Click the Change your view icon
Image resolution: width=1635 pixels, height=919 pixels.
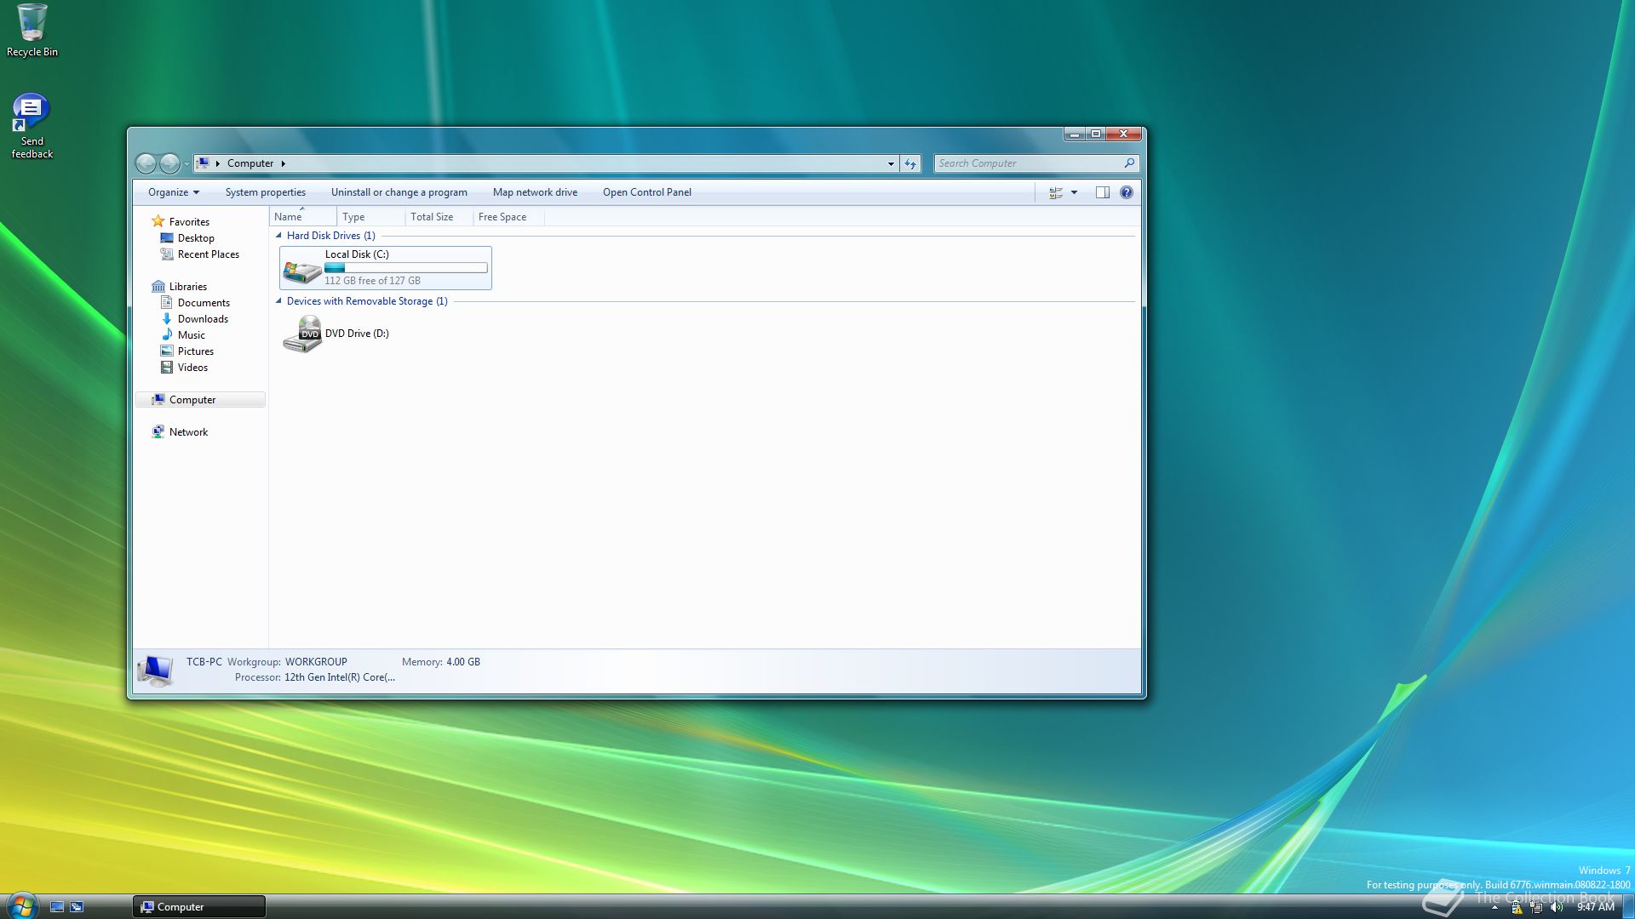[1056, 193]
